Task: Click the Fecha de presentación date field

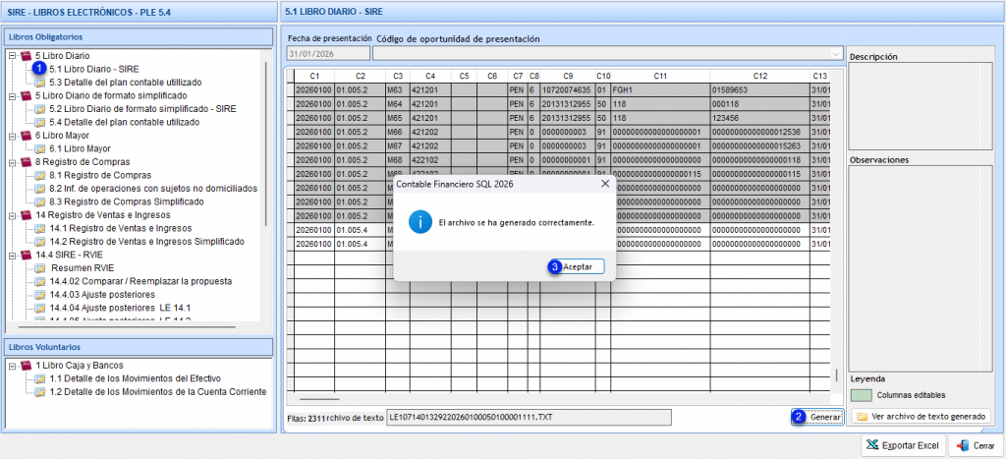Action: (328, 54)
